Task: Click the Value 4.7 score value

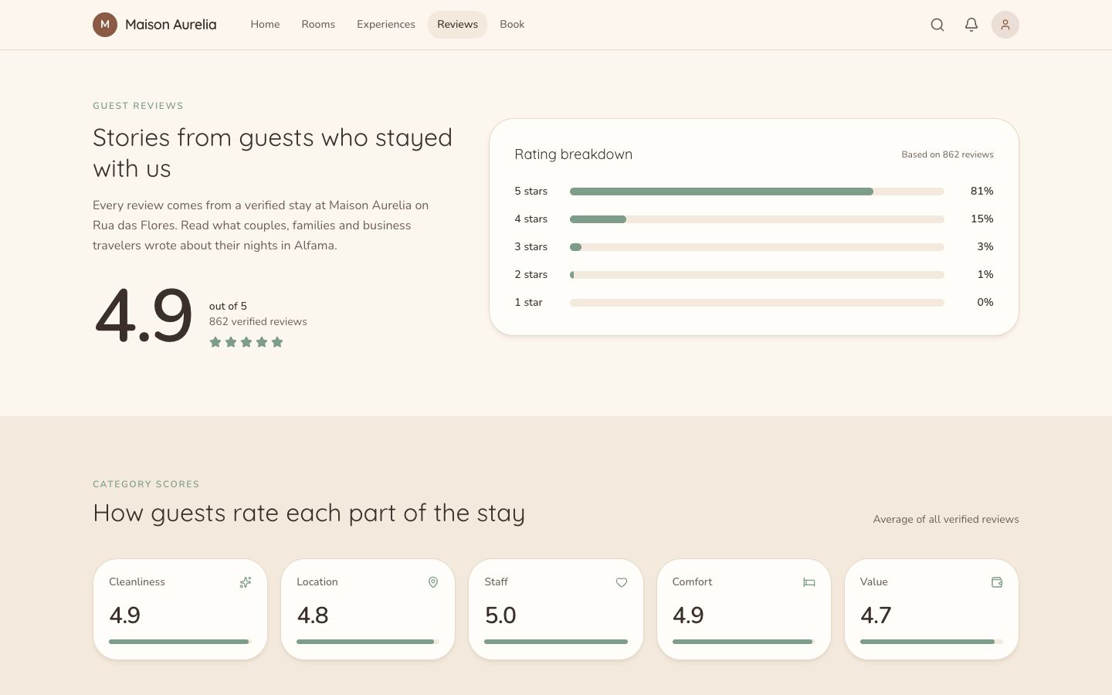Action: pyautogui.click(x=876, y=615)
